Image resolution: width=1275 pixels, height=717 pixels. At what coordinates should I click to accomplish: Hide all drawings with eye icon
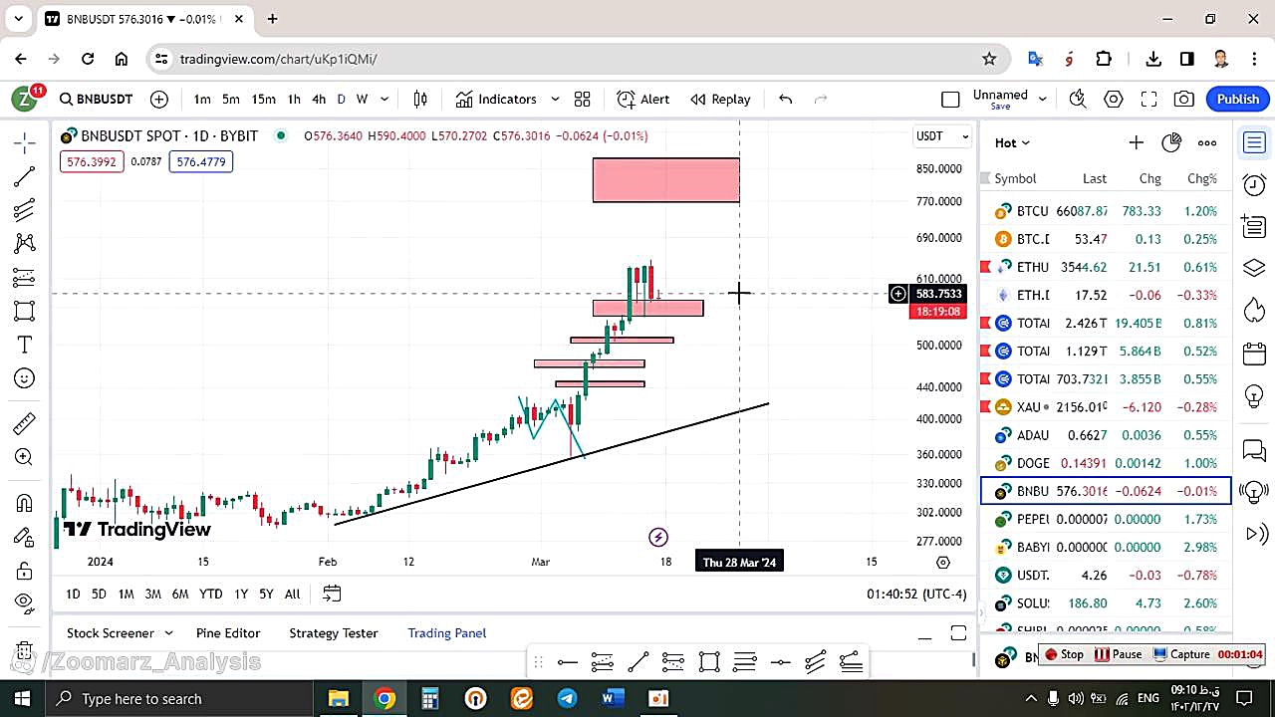tap(25, 602)
